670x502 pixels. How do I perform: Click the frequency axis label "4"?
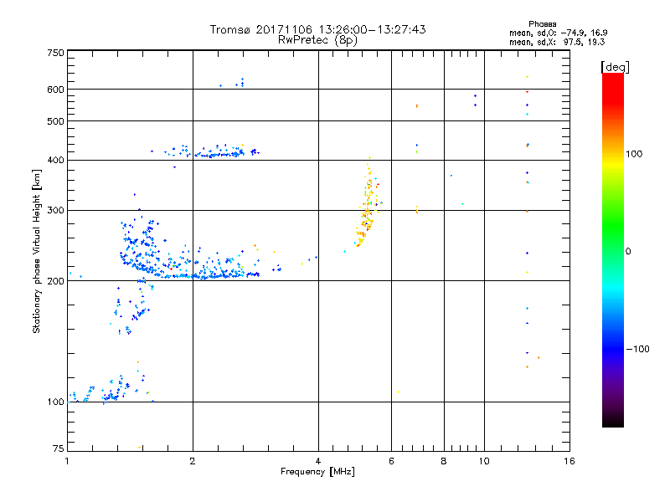pyautogui.click(x=318, y=461)
